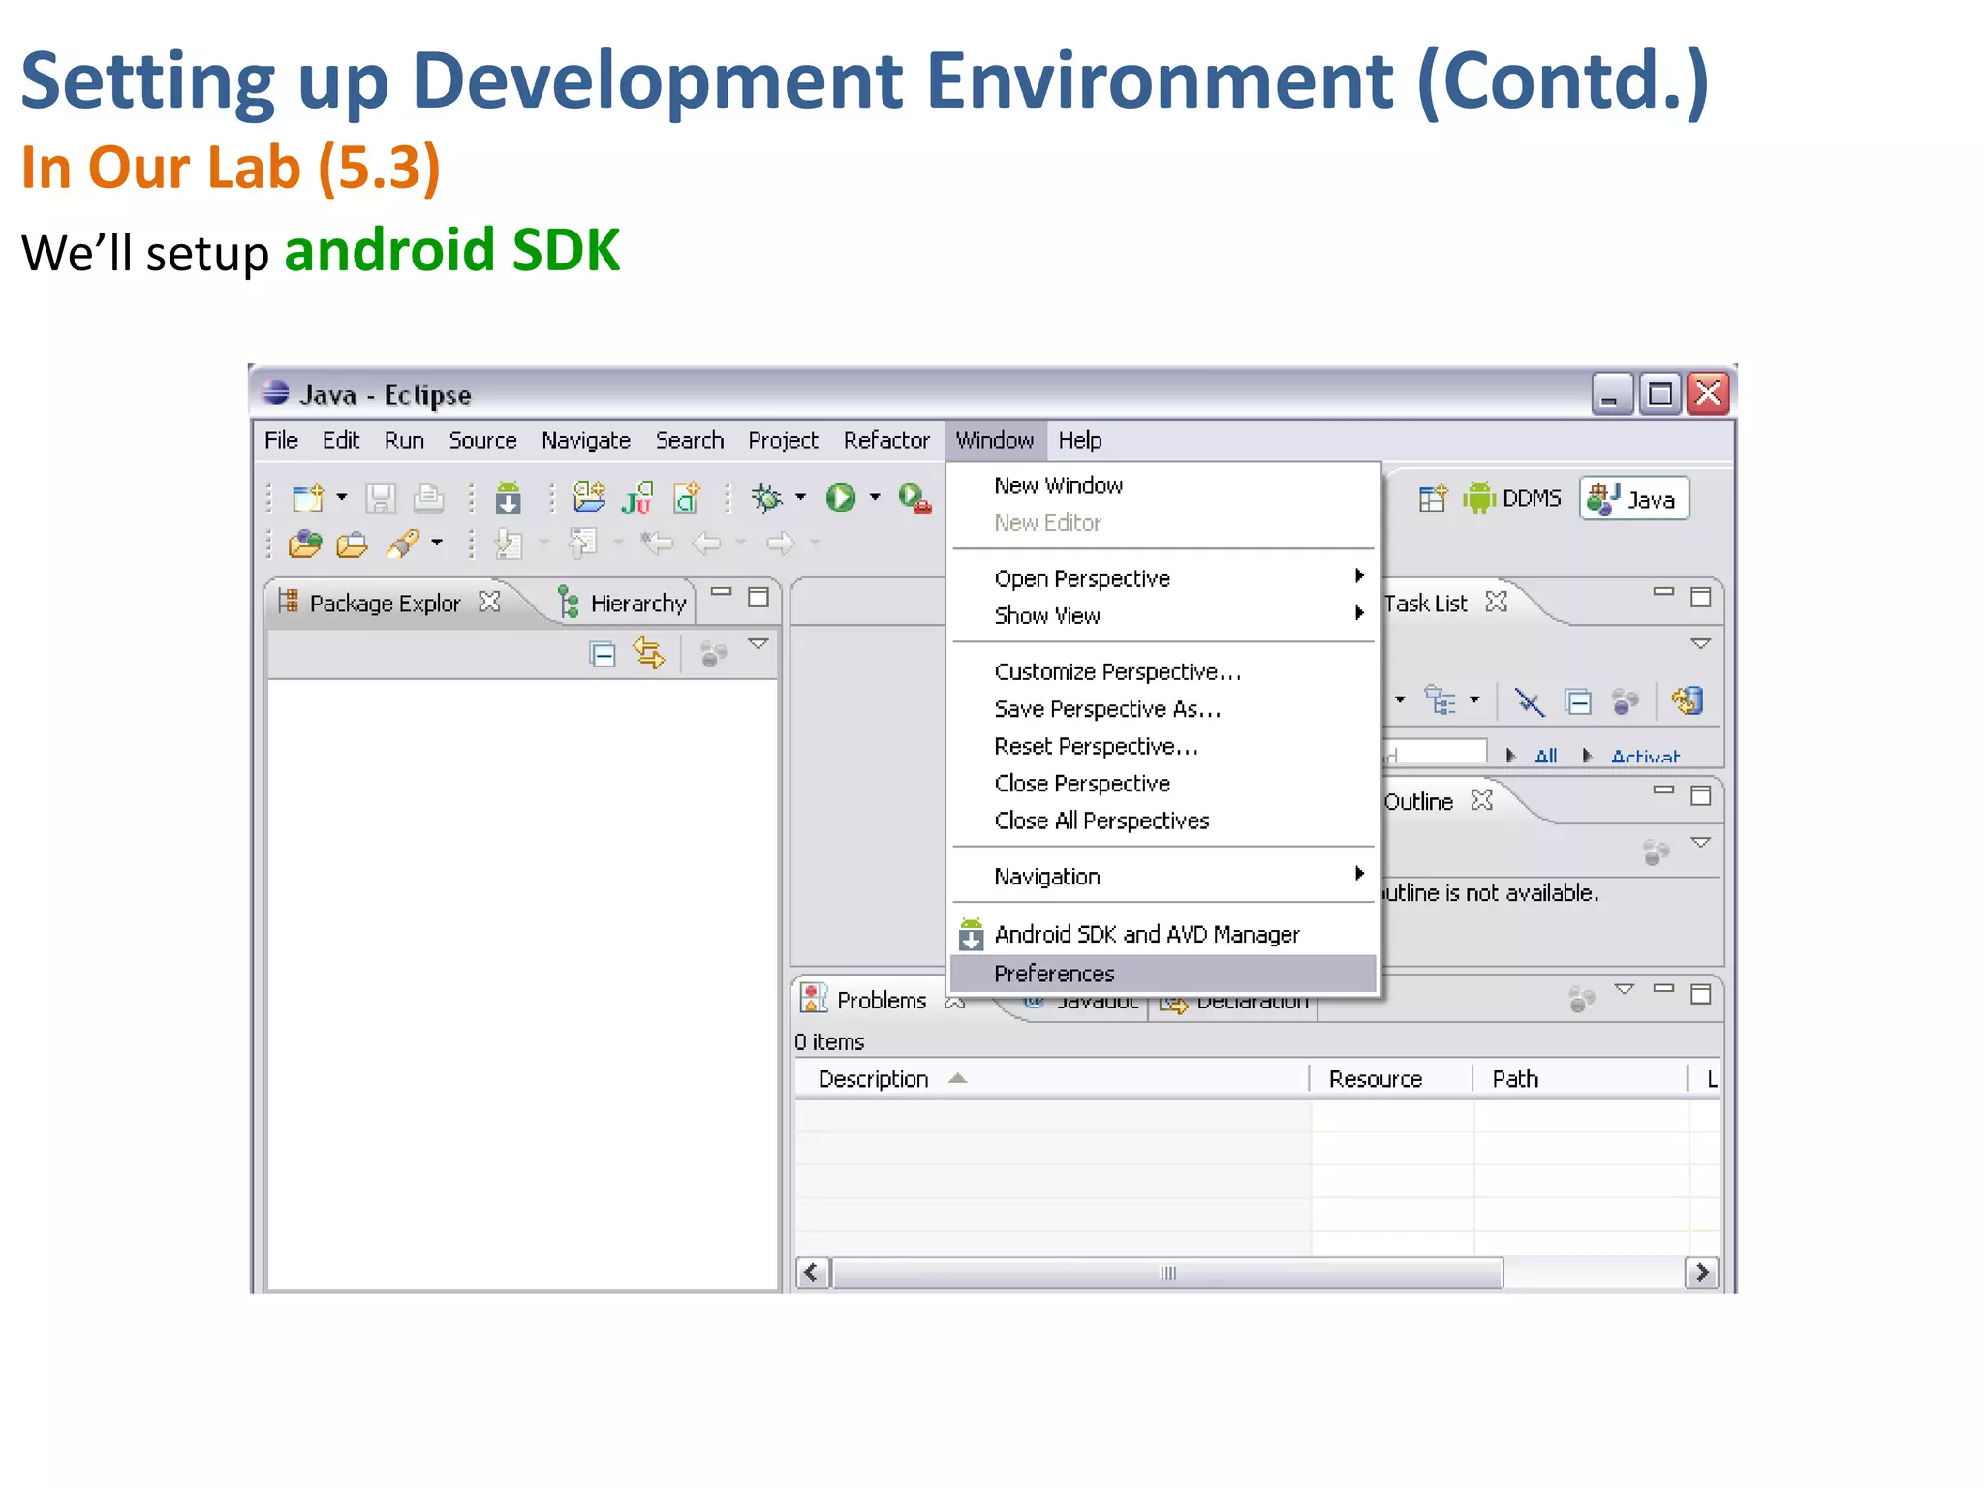Toggle Focus on Active Task in Package Explorer
1984x1488 pixels.
pos(713,655)
